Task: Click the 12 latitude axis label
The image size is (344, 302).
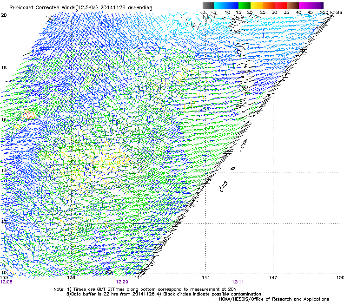Action: 4,222
